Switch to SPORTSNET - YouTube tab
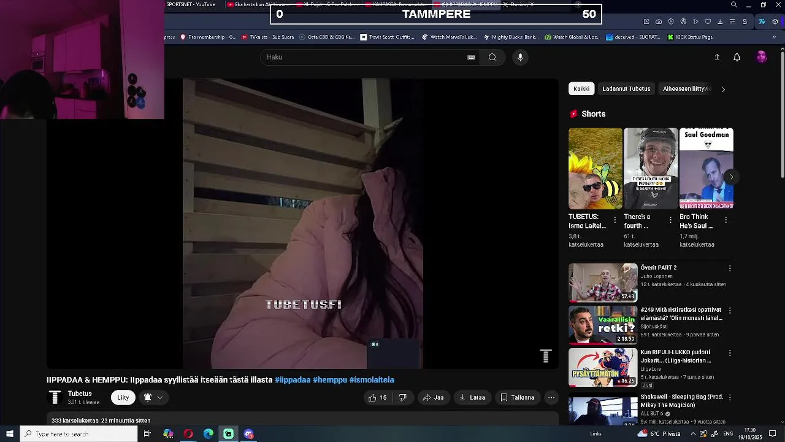This screenshot has height=442, width=785. pos(191,4)
